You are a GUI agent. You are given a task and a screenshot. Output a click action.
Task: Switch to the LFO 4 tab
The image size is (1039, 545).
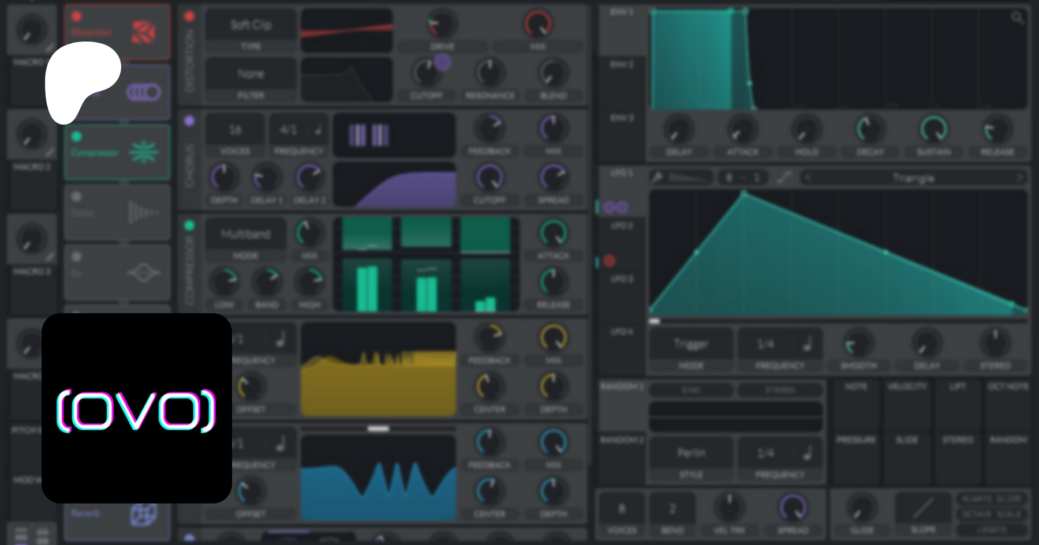click(622, 332)
